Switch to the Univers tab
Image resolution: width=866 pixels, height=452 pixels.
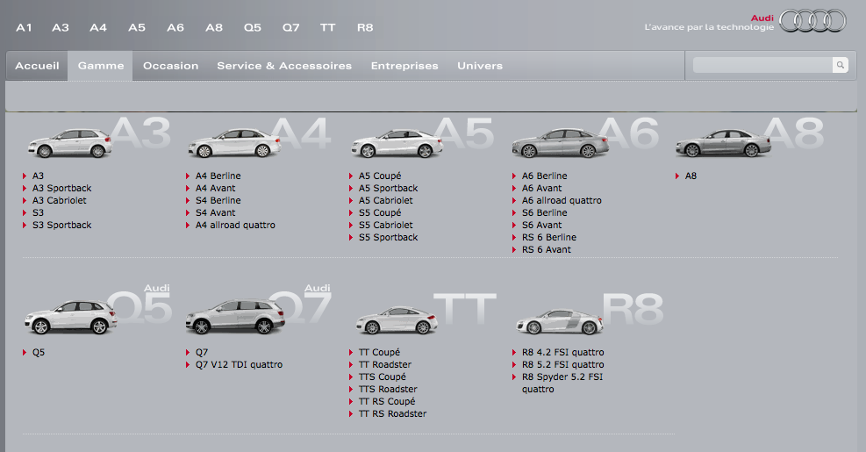point(480,66)
